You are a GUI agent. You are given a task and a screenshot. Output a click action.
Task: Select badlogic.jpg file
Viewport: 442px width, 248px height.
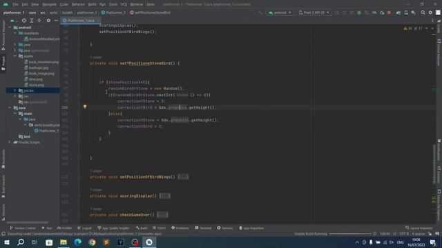37,68
